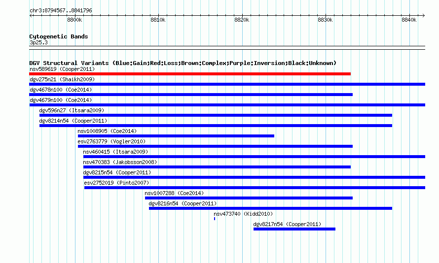The height and width of the screenshot is (263, 439).
Task: Click the dgv8214n54 blue bar
Action: coord(216,126)
